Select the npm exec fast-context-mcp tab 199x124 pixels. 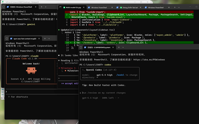pos(25,39)
